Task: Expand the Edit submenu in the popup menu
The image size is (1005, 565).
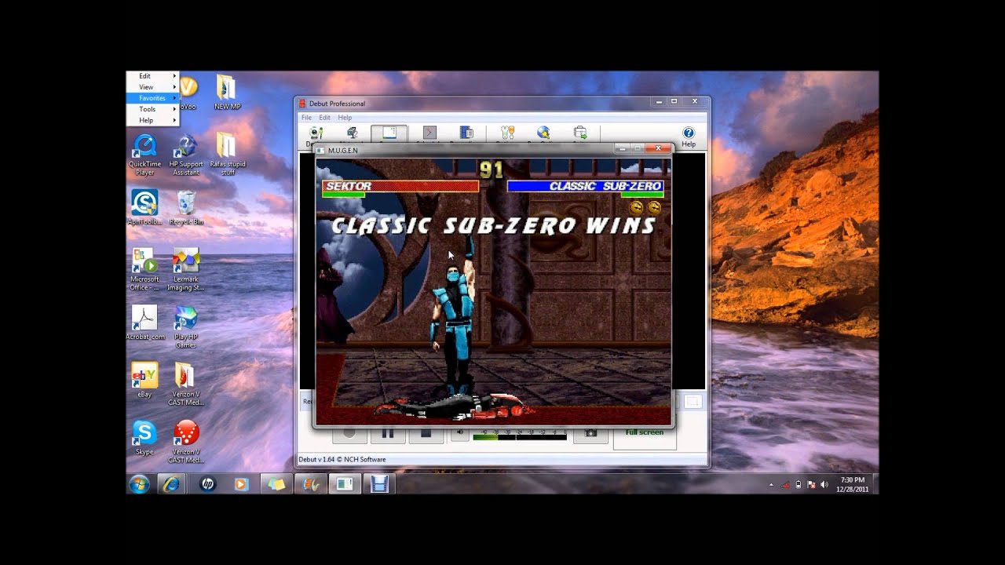Action: coord(152,76)
